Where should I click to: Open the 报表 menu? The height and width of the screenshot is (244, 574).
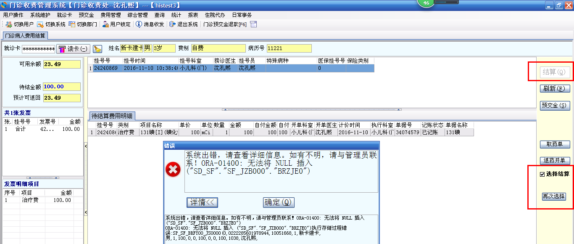(193, 15)
